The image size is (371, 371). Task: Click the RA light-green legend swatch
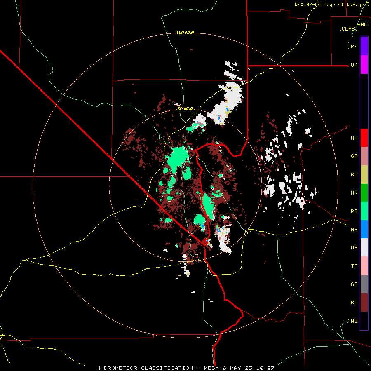[364, 211]
